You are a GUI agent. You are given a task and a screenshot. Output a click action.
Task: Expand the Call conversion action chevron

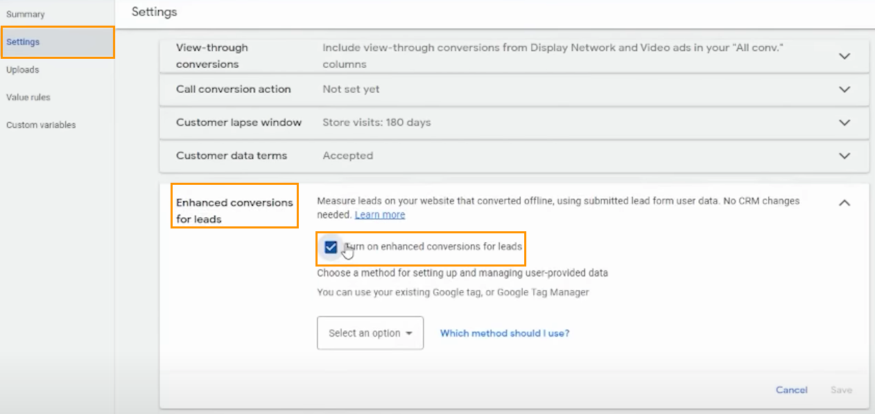[x=844, y=89]
